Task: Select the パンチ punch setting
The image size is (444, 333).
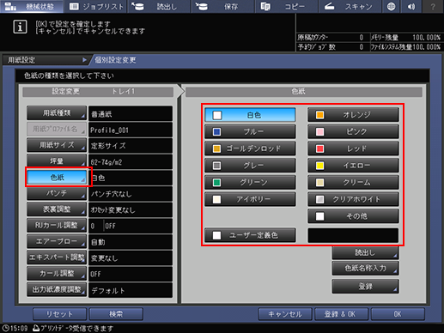Action: tap(57, 193)
